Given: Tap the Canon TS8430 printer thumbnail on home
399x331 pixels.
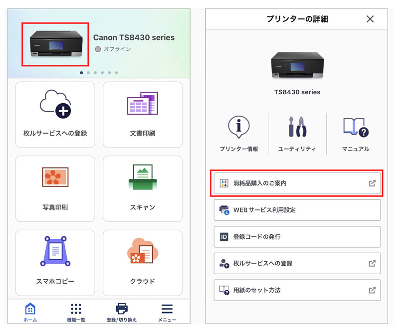Looking at the screenshot, I should [55, 44].
